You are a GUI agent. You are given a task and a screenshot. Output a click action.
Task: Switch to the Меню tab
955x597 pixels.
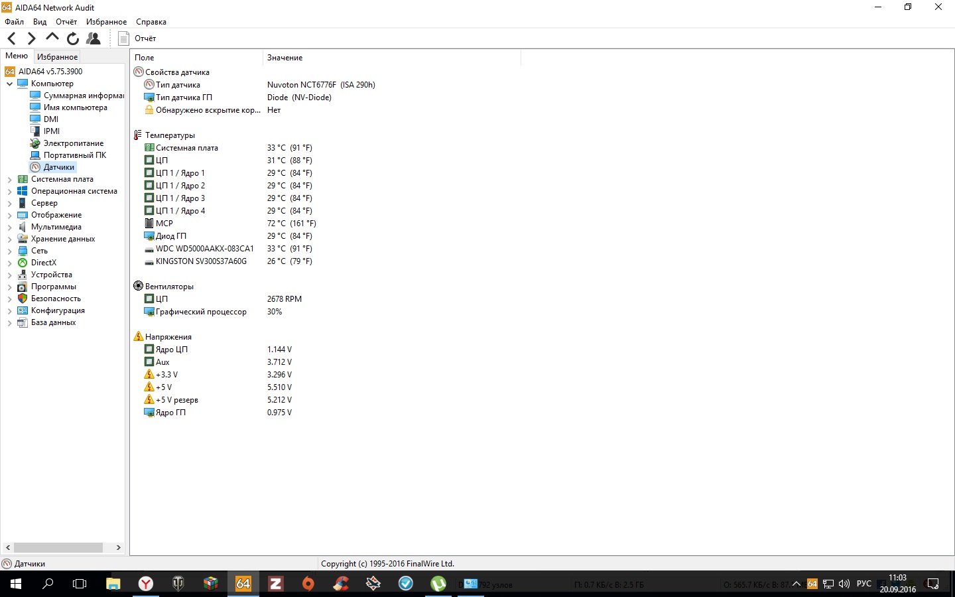(17, 56)
